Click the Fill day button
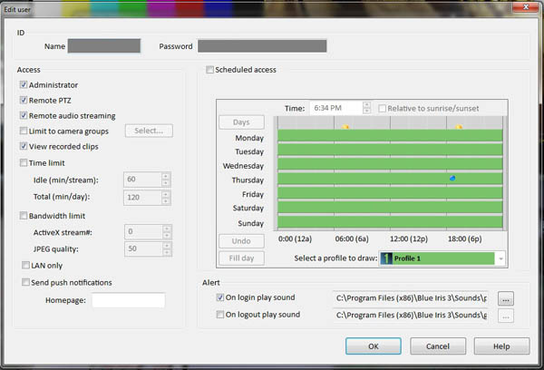 [x=241, y=258]
